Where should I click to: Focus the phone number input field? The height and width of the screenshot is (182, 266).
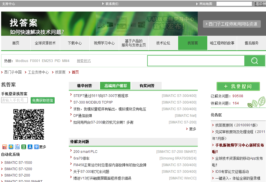(14, 100)
